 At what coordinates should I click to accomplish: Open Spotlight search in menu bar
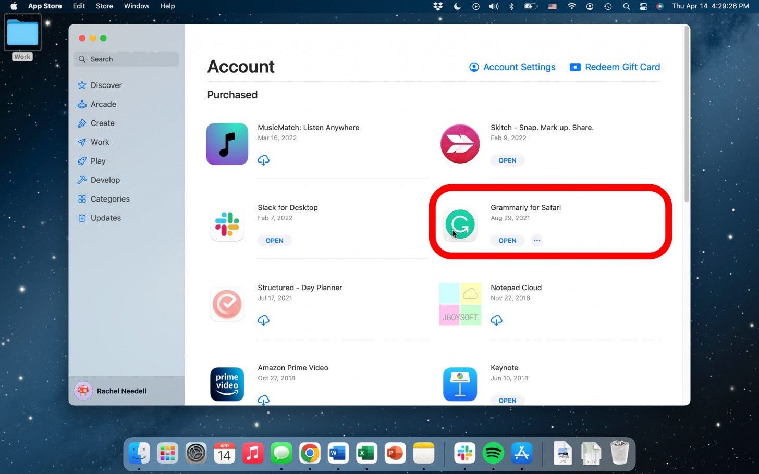(626, 6)
